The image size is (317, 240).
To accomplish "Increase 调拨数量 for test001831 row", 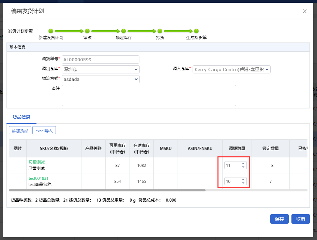I will pos(243,179).
